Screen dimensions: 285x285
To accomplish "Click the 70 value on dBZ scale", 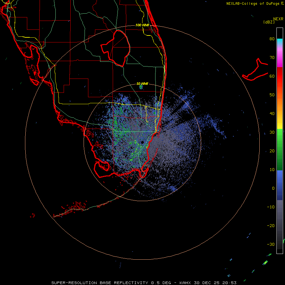I will point(272,58).
